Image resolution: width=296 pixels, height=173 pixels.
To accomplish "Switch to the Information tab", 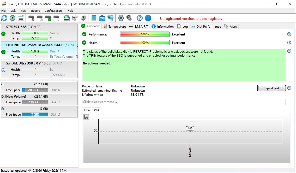I will pyautogui.click(x=163, y=26).
